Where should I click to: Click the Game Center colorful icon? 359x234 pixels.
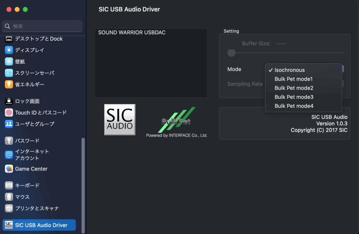pyautogui.click(x=9, y=169)
